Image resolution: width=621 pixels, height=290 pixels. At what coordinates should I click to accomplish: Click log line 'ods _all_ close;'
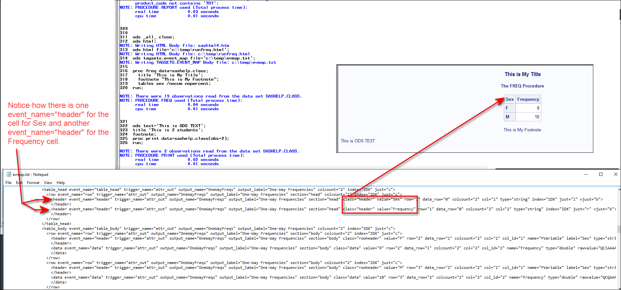[x=153, y=37]
